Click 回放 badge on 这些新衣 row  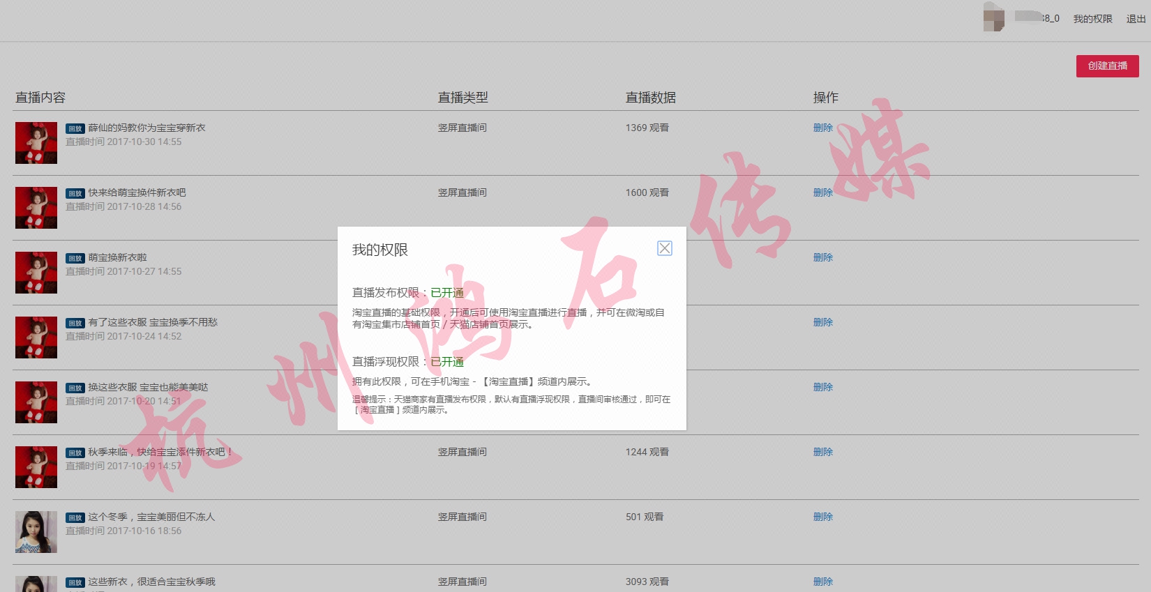pyautogui.click(x=75, y=582)
